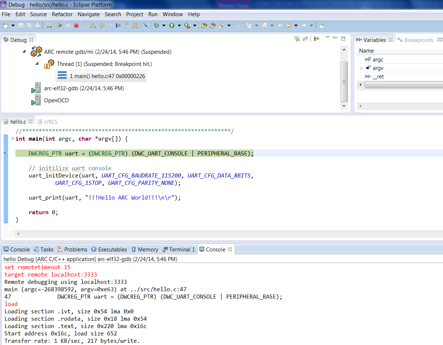The width and height of the screenshot is (443, 345).
Task: Switch to the Memory tab
Action: [x=145, y=249]
